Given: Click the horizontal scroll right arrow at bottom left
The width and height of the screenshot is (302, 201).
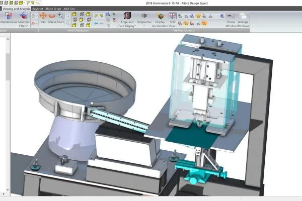Looking at the screenshot, I should pyautogui.click(x=4, y=194).
